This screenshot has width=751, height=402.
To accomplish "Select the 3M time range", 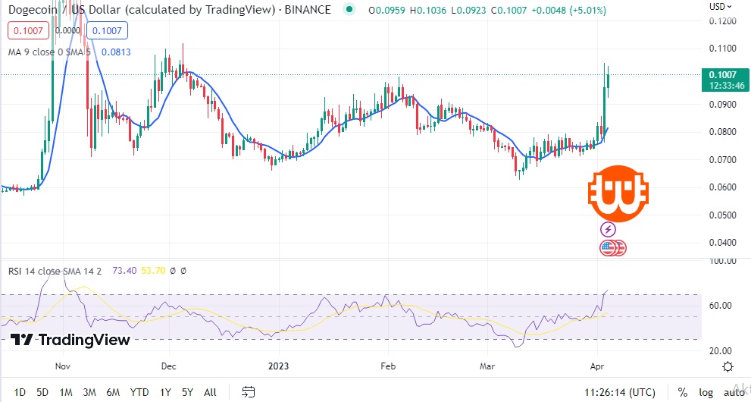I will pos(89,392).
